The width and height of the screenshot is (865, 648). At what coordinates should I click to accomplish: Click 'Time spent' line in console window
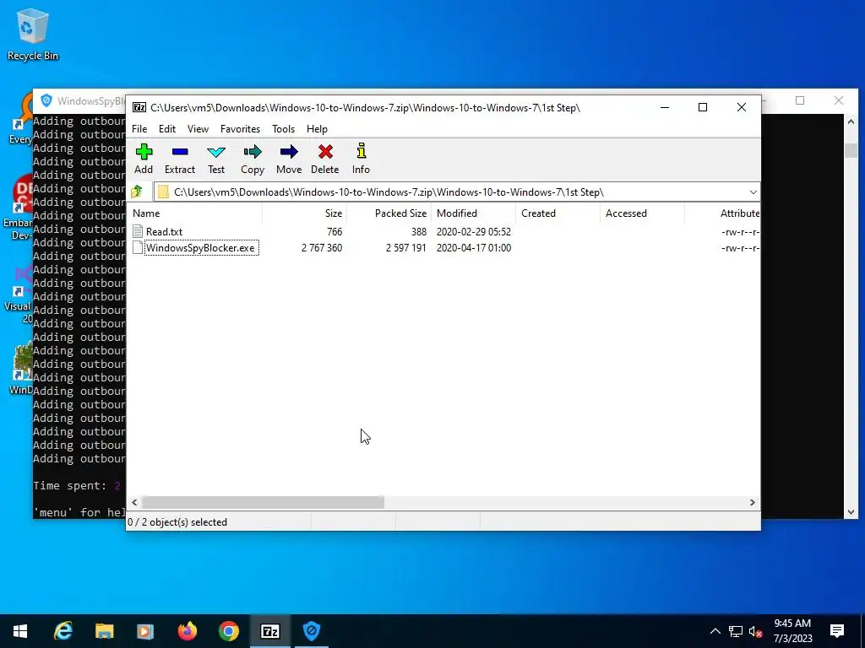pos(77,485)
